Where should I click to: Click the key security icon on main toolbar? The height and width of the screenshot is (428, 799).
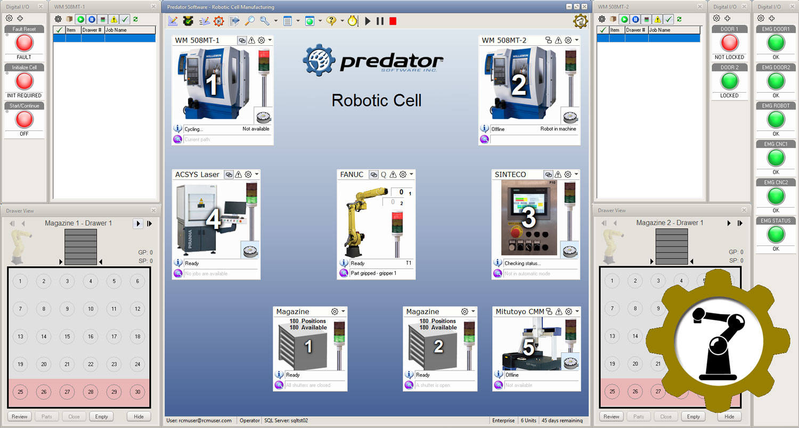266,21
